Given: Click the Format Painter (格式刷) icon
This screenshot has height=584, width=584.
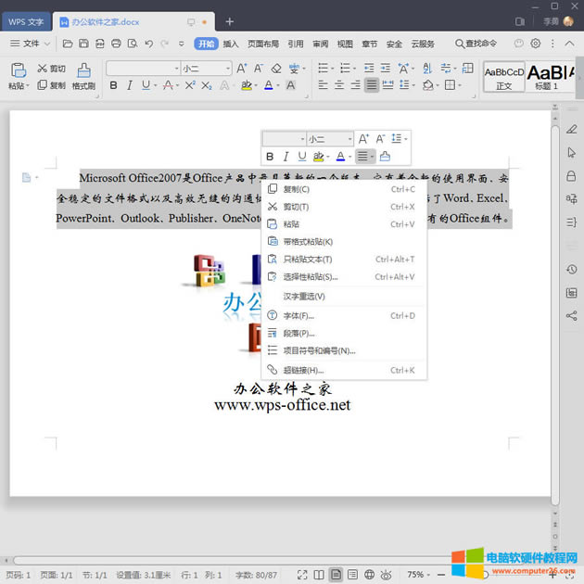Looking at the screenshot, I should (83, 70).
